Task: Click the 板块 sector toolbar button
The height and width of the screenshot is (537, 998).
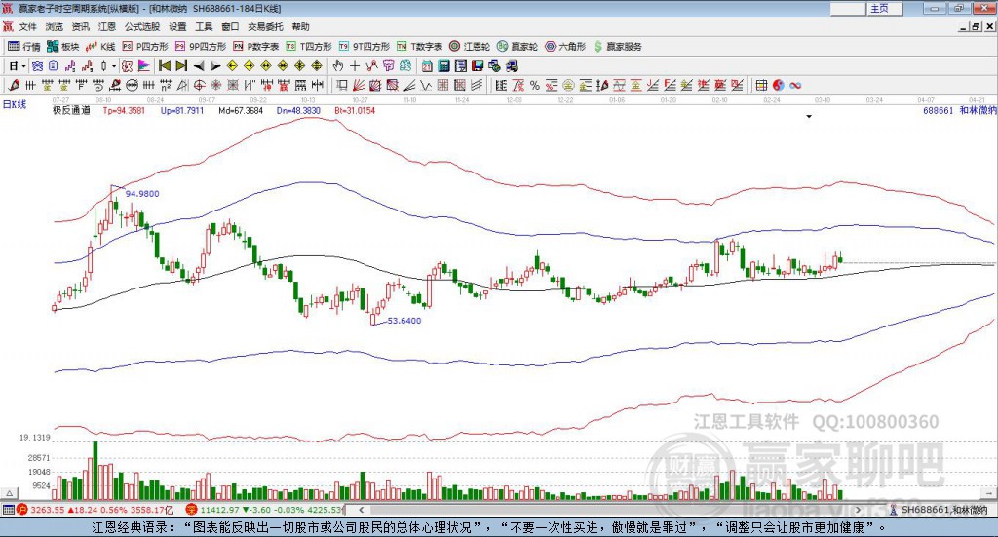Action: pyautogui.click(x=62, y=47)
